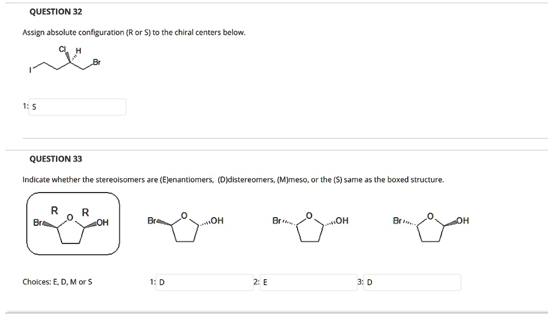Focus Question 33 answer field number 1
Image resolution: width=548 pixels, height=314 pixels.
204,282
